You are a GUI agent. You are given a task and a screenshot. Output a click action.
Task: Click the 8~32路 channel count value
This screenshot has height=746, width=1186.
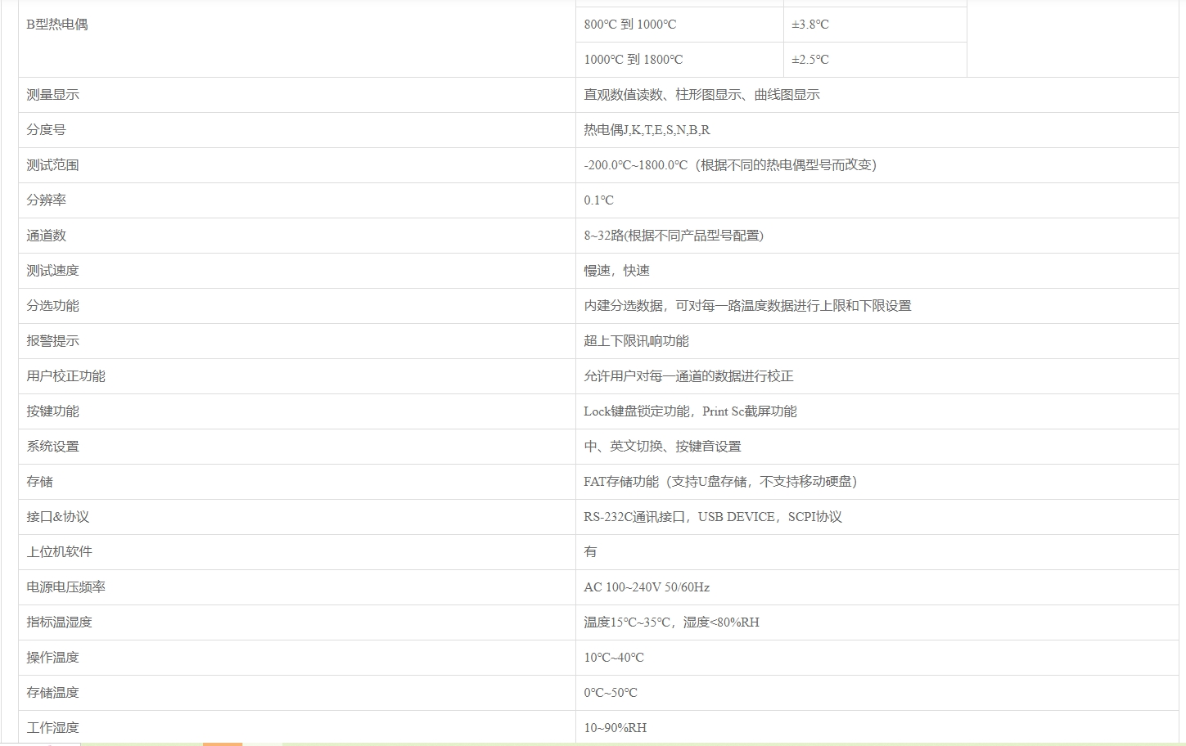click(x=674, y=236)
